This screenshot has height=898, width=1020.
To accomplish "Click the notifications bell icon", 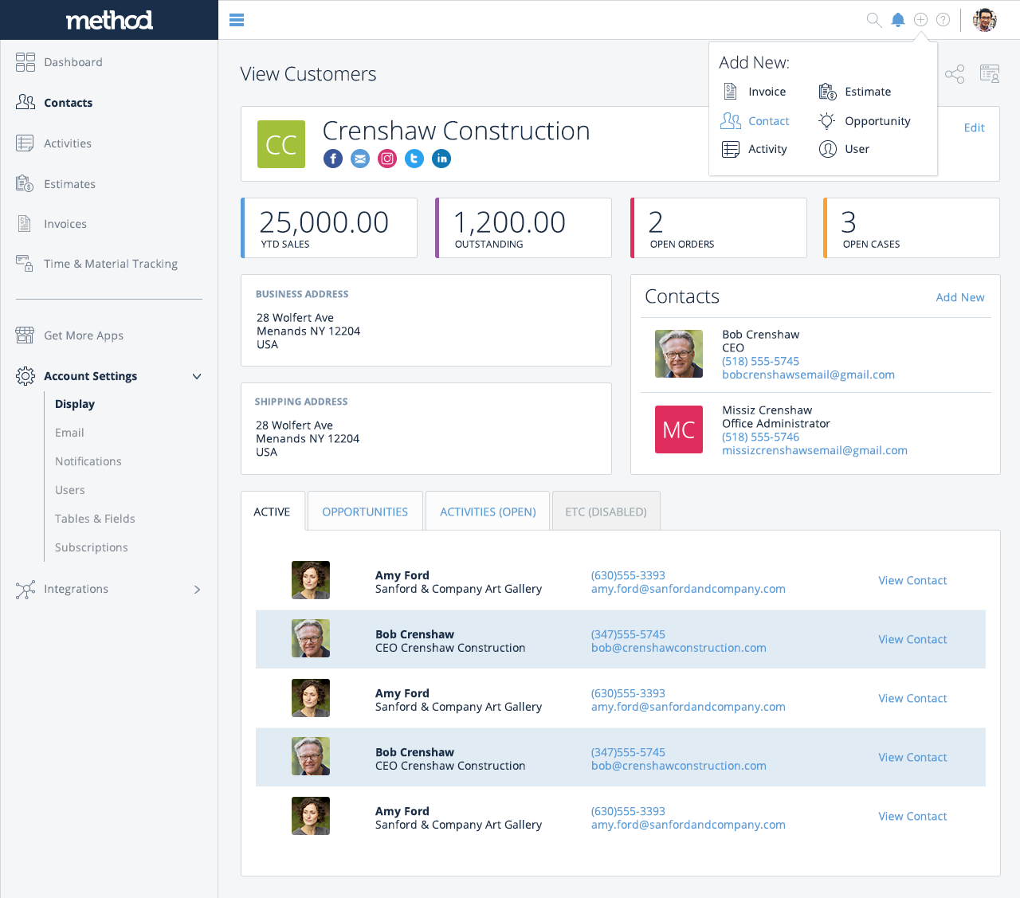I will click(x=897, y=20).
